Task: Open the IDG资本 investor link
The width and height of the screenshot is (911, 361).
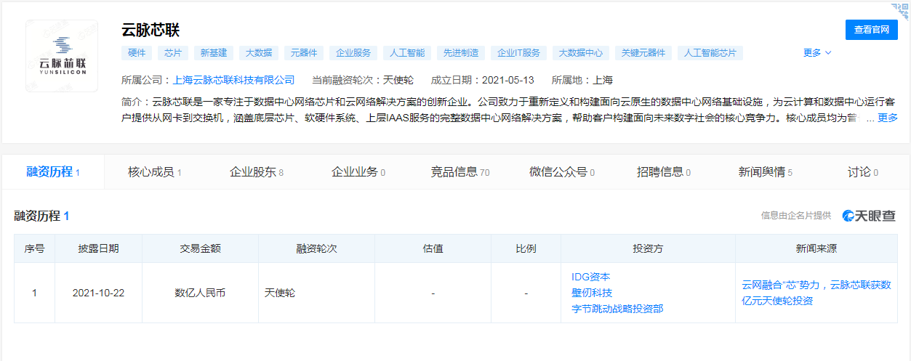Action: [590, 277]
